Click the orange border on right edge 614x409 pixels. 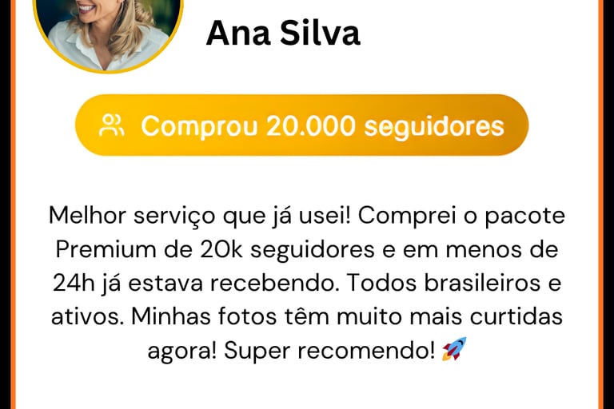click(x=601, y=204)
